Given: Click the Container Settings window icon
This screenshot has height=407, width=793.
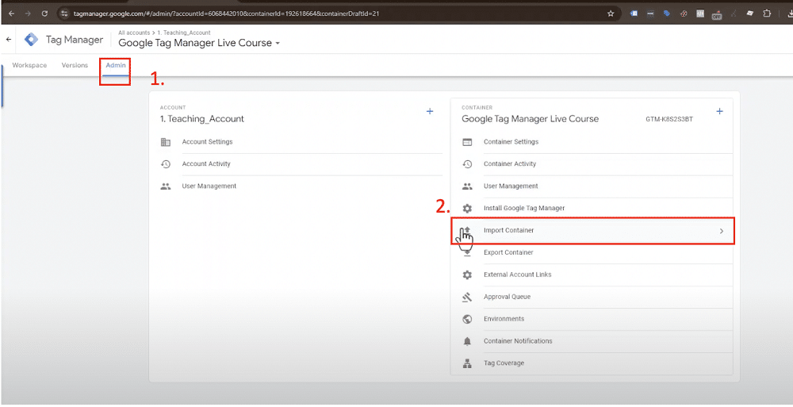Looking at the screenshot, I should (x=467, y=142).
